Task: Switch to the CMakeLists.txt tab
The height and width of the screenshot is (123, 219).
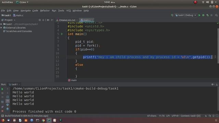Action: (67, 20)
